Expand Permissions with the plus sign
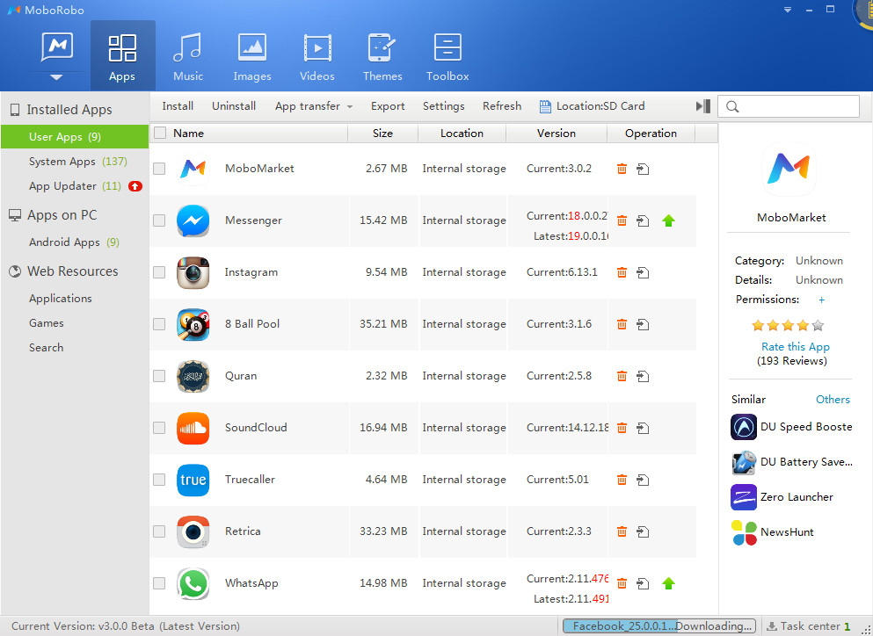 coord(821,300)
